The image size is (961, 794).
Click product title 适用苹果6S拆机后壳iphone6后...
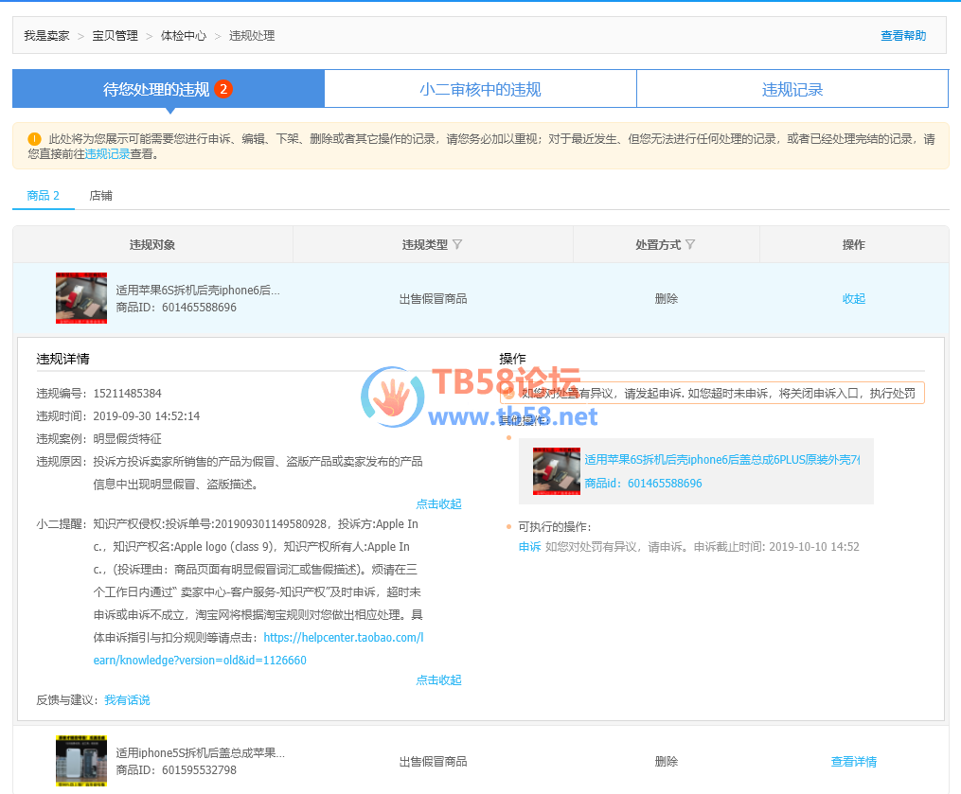tap(197, 291)
